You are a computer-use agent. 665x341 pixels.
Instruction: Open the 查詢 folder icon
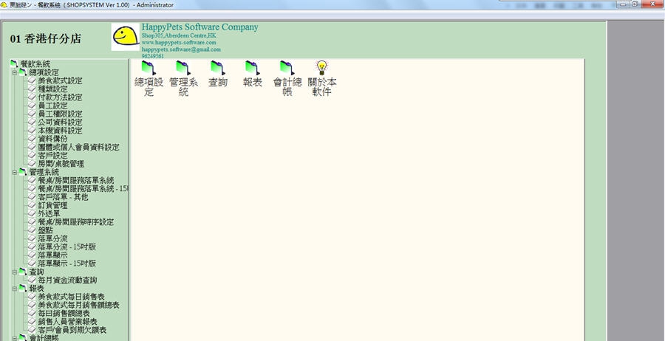point(218,68)
